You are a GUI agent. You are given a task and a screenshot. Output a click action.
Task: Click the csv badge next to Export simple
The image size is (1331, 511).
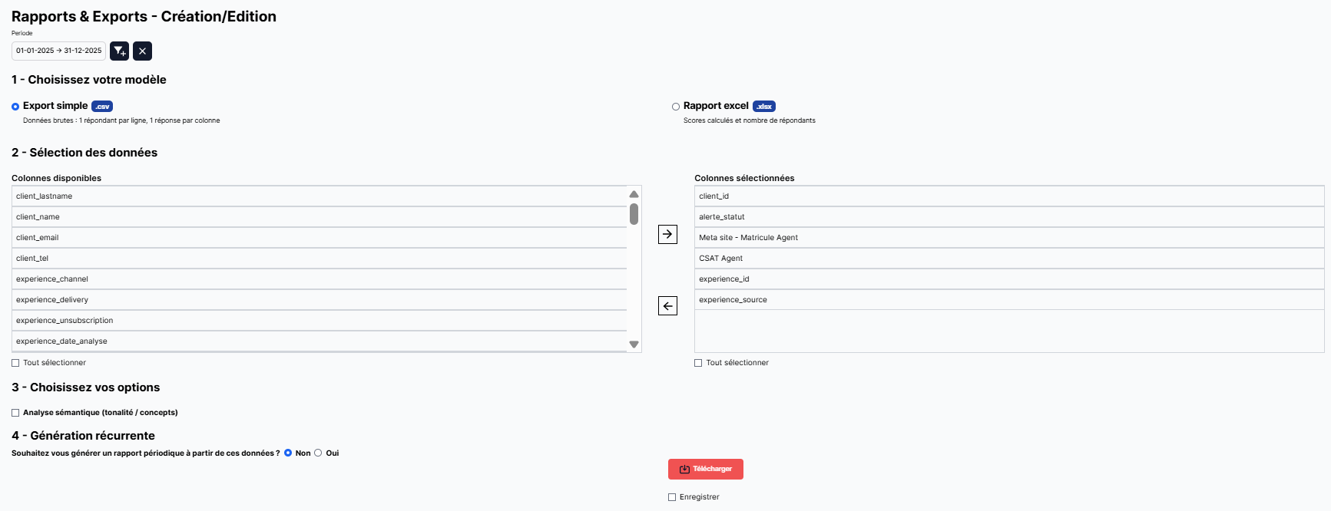[102, 107]
